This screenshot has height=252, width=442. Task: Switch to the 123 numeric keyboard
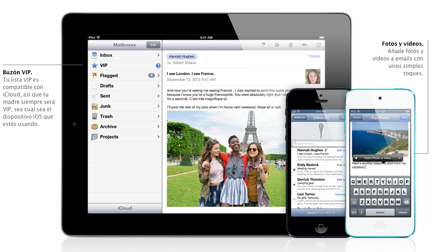(x=354, y=212)
